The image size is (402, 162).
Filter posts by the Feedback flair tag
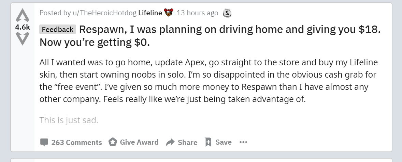click(x=58, y=29)
